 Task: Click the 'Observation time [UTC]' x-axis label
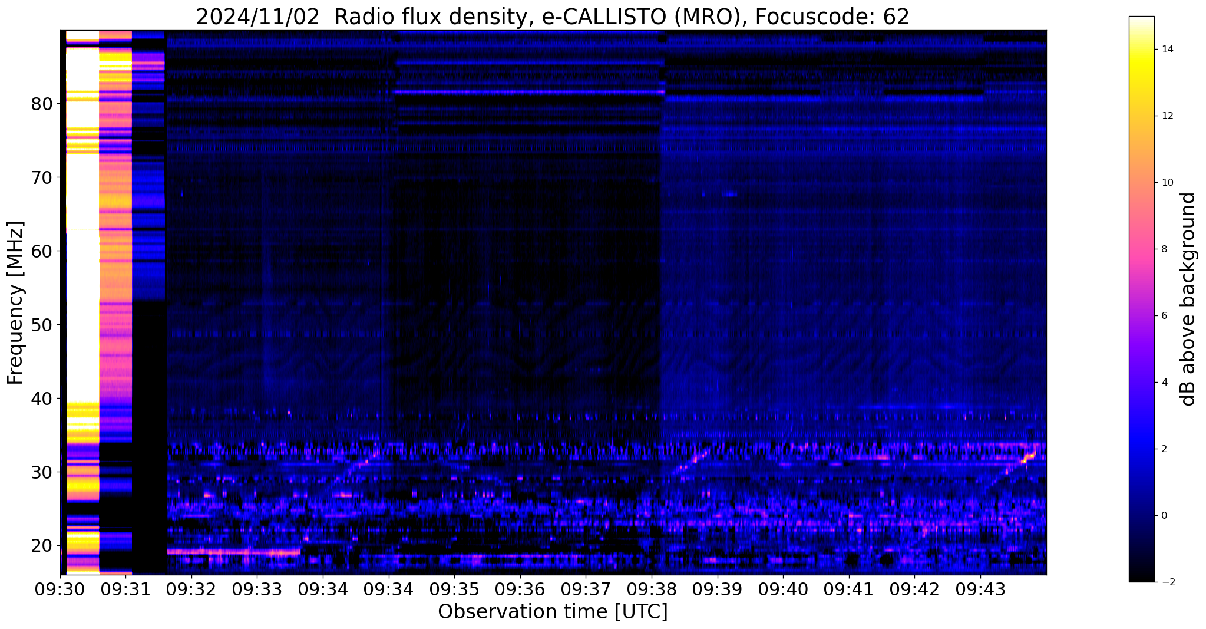pyautogui.click(x=553, y=612)
